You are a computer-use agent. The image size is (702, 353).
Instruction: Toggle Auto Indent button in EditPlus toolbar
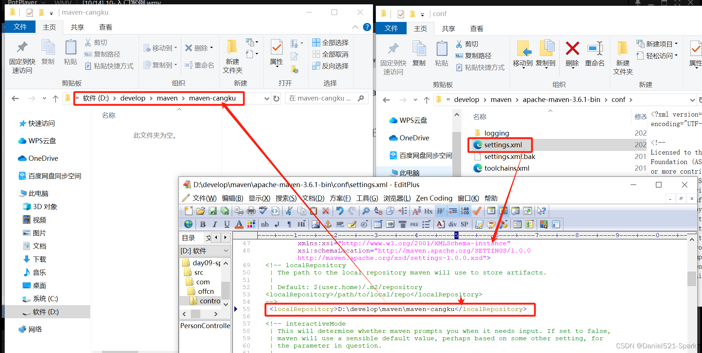(x=453, y=211)
